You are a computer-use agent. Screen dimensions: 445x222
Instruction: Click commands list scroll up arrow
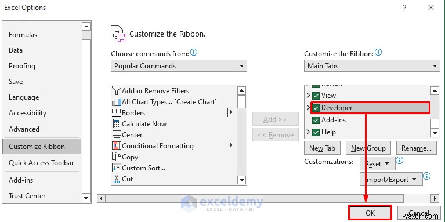coord(241,91)
